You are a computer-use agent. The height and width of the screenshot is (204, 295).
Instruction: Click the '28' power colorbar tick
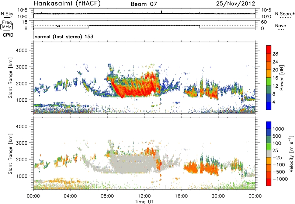[x=275, y=54]
